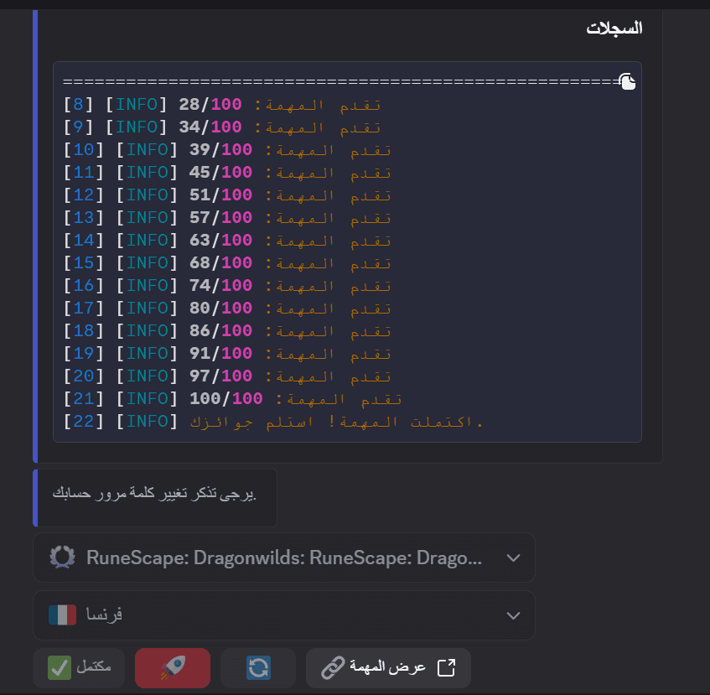The image size is (710, 695).
Task: Click the external-link arrow icon on عرض المهمة
Action: [446, 668]
